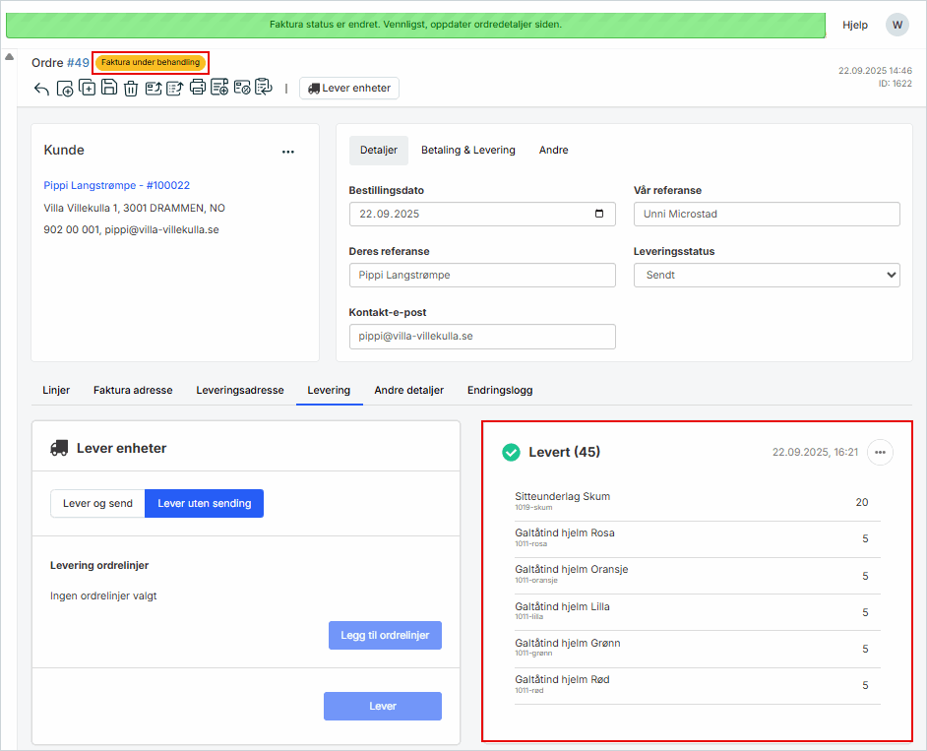Click the 'Lever enheter' toolbar button
The height and width of the screenshot is (751, 927).
[x=349, y=89]
